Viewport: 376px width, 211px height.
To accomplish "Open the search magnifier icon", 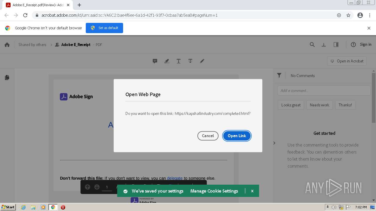I will [x=312, y=45].
